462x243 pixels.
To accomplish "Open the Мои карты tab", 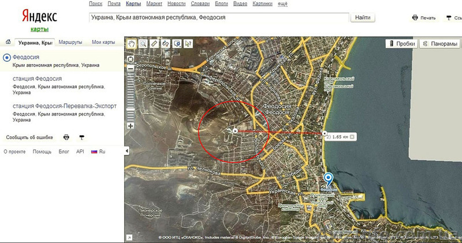I will point(104,43).
